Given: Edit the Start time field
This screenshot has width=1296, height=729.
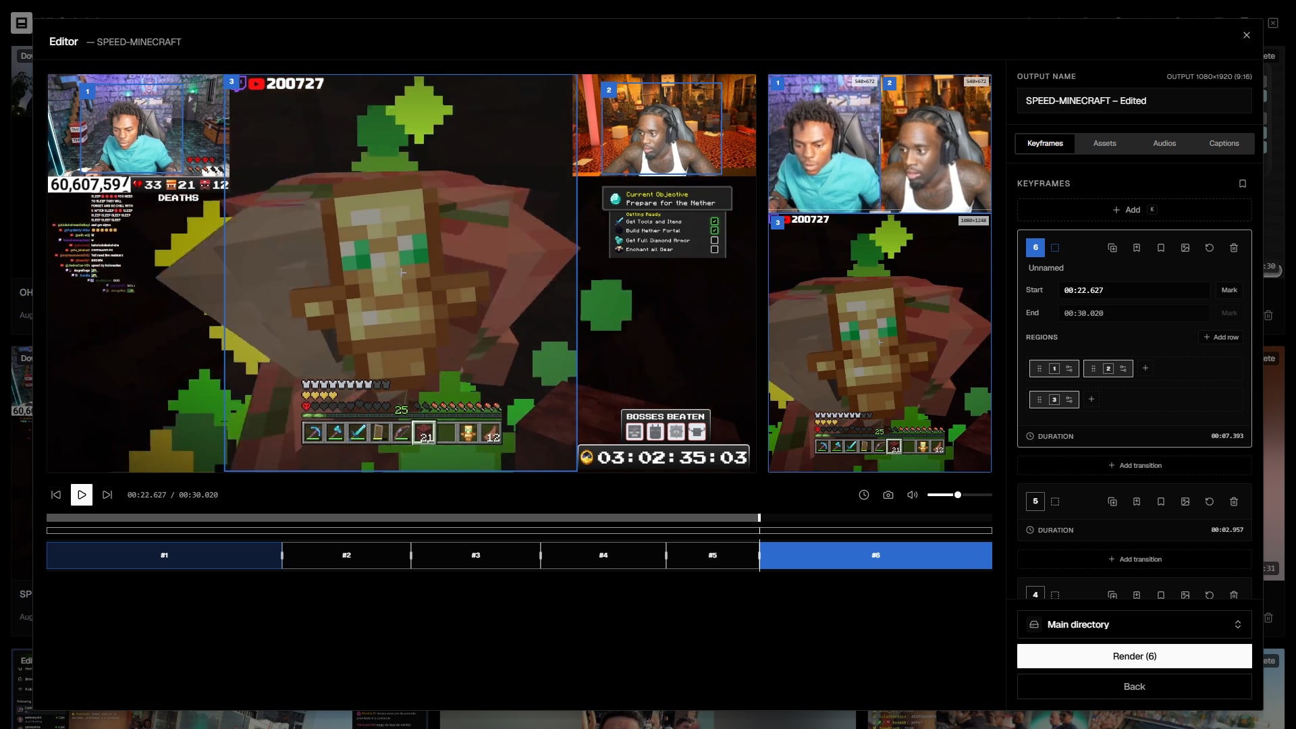Looking at the screenshot, I should [x=1133, y=290].
